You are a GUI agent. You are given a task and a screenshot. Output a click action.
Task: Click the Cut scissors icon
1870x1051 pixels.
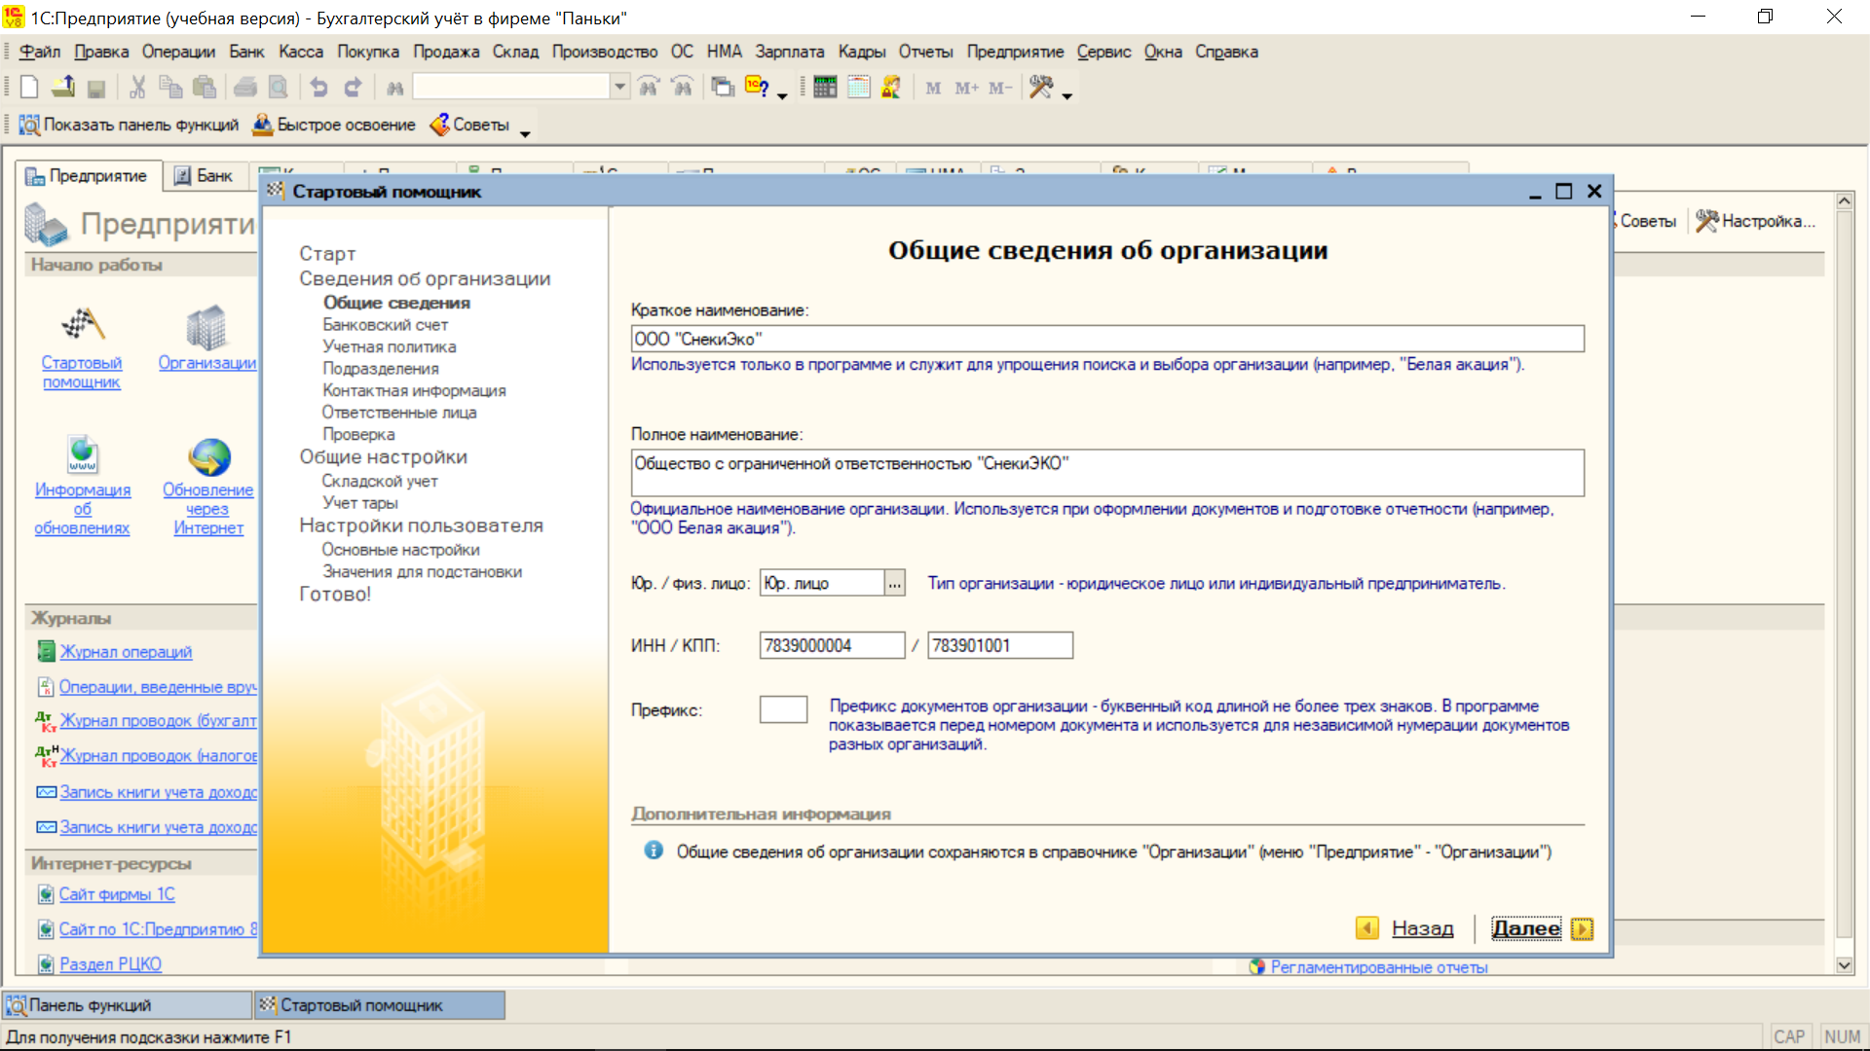[x=137, y=88]
